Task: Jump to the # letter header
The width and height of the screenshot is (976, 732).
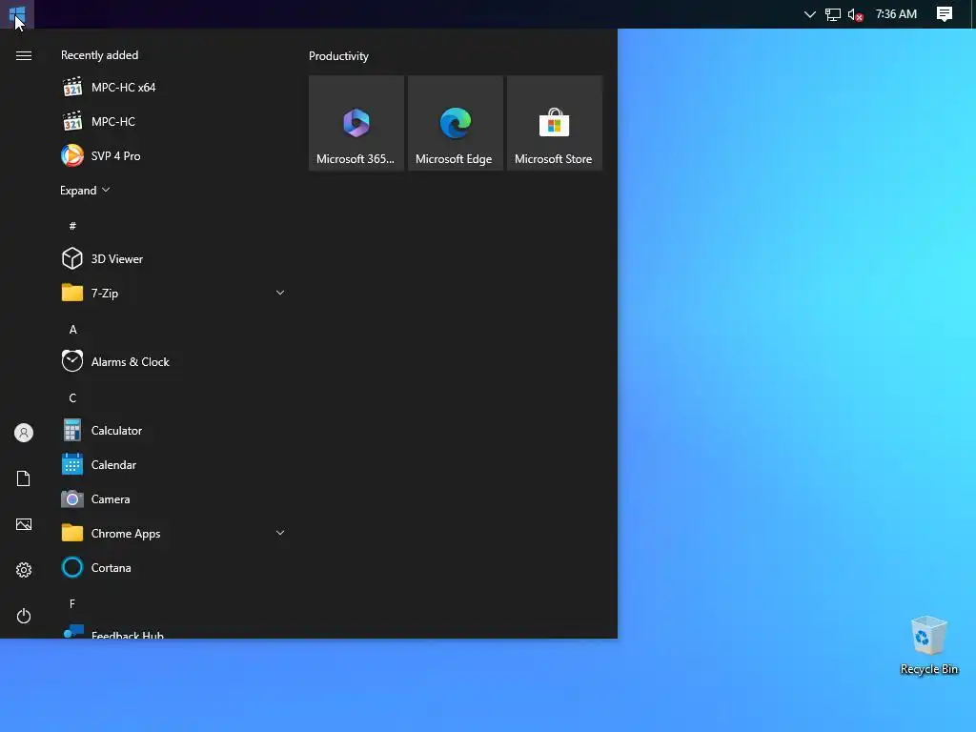Action: tap(72, 226)
